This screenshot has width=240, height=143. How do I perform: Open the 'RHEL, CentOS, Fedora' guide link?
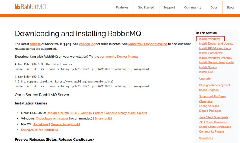click(87, 113)
